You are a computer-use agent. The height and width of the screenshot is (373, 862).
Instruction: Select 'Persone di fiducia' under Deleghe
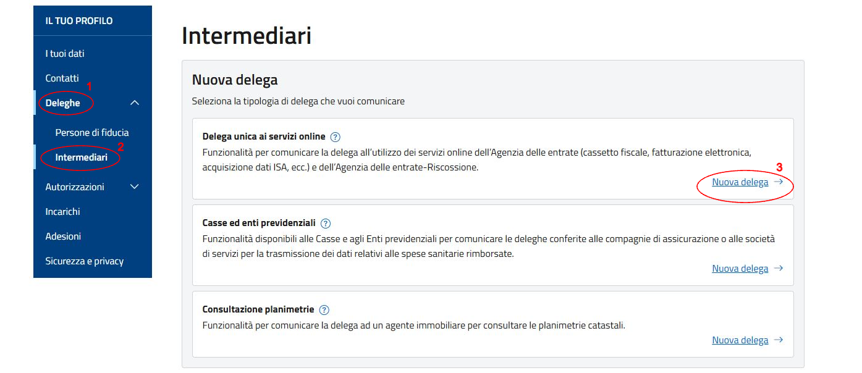pyautogui.click(x=91, y=132)
